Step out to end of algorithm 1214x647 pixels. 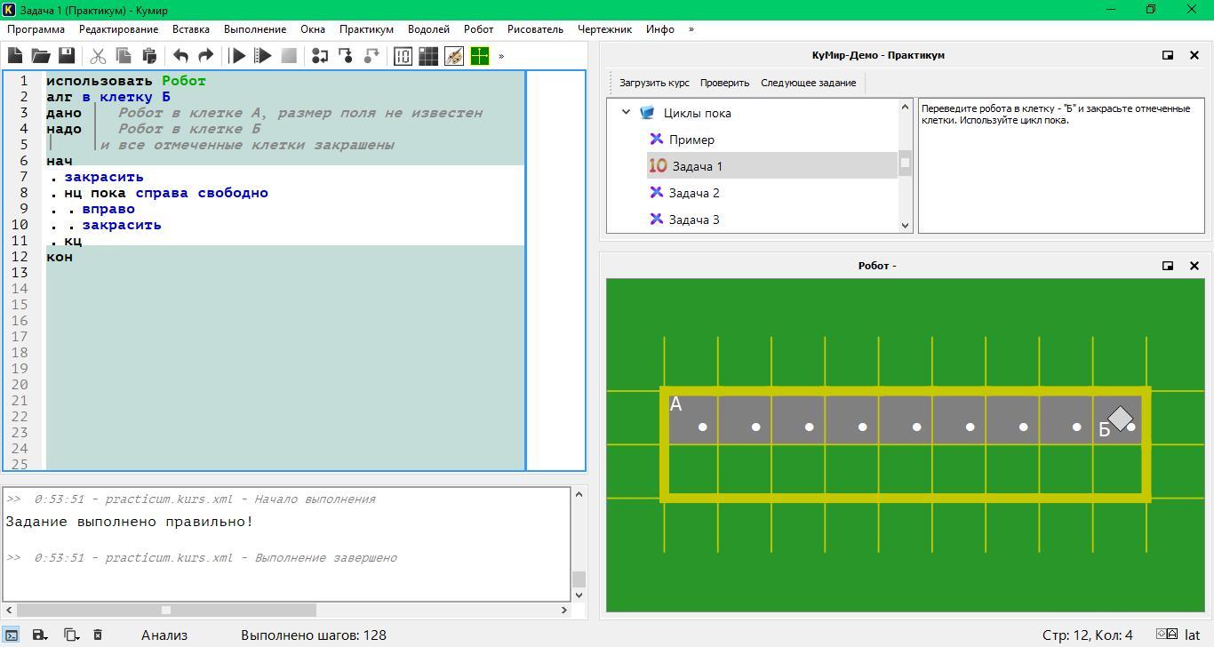pyautogui.click(x=371, y=56)
